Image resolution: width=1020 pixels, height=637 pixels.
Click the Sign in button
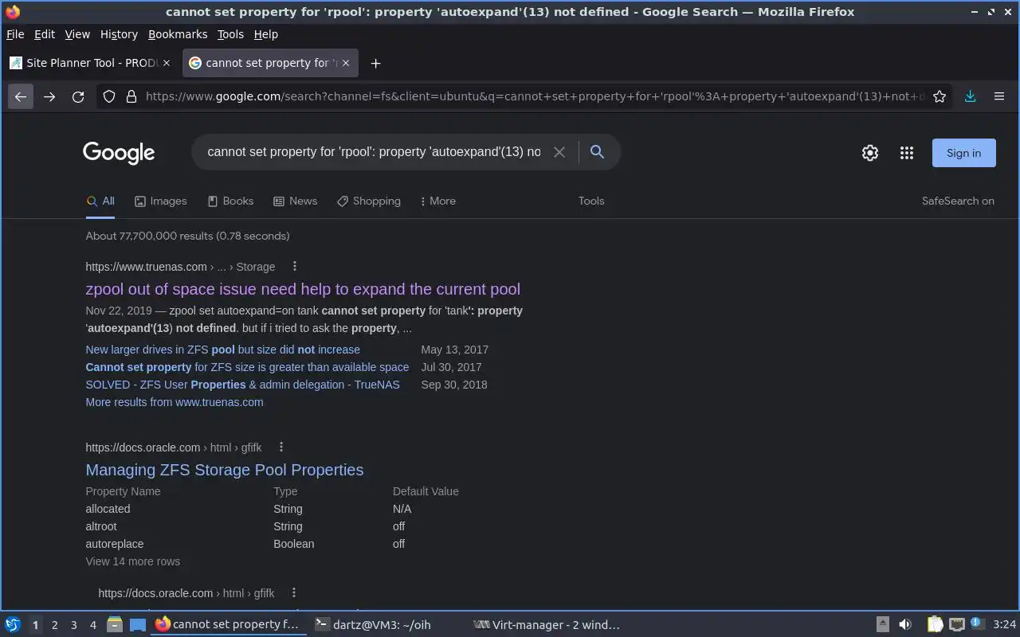[x=963, y=153]
